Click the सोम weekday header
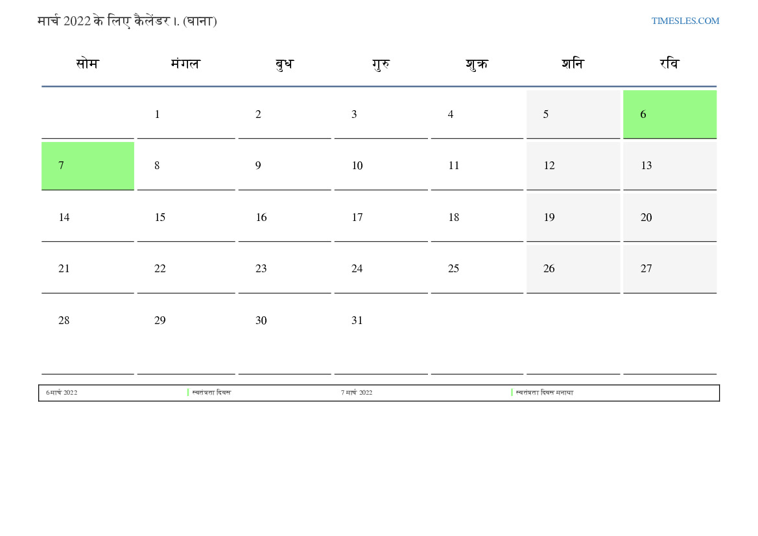Image resolution: width=758 pixels, height=536 pixels. pyautogui.click(x=88, y=64)
